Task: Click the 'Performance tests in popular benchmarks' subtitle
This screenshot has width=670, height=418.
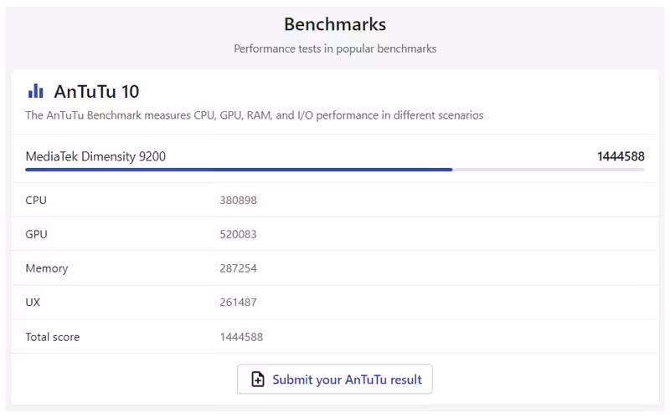Action: 335,48
